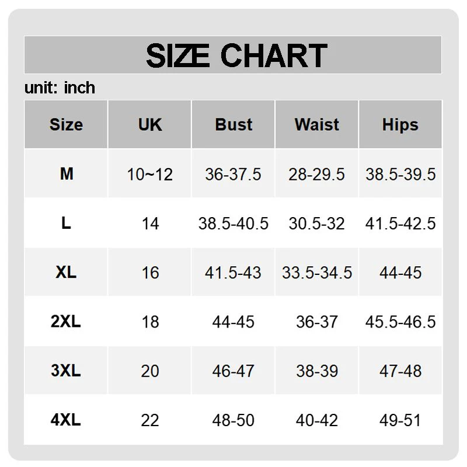The image size is (467, 467).
Task: Click the waist 40-42 cell
Action: coord(317,420)
